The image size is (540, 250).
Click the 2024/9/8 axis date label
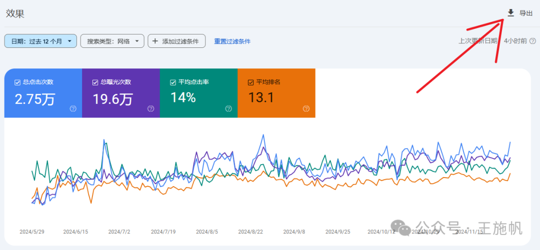pyautogui.click(x=294, y=232)
